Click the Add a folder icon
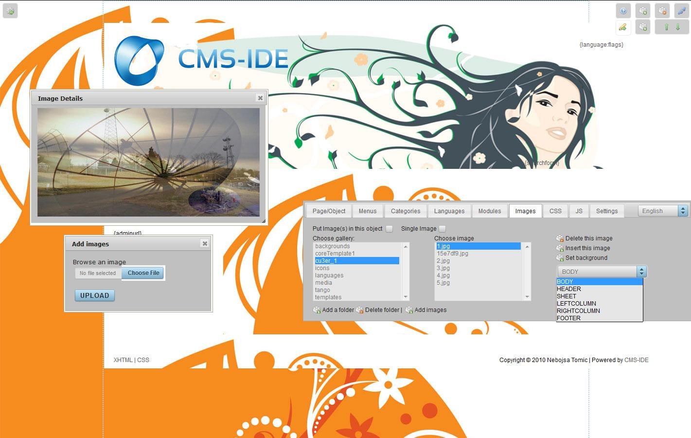Image resolution: width=691 pixels, height=438 pixels. click(x=317, y=310)
